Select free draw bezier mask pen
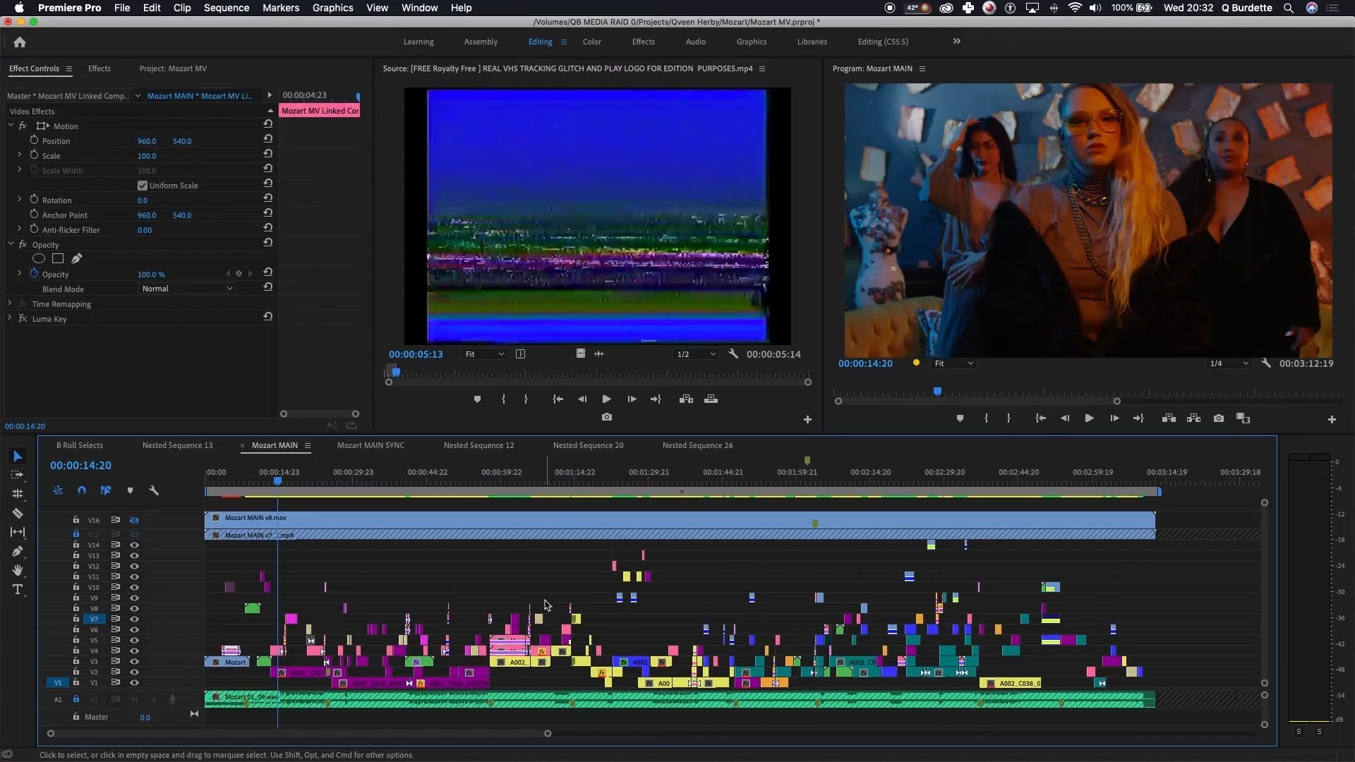The height and width of the screenshot is (762, 1355). pyautogui.click(x=76, y=259)
